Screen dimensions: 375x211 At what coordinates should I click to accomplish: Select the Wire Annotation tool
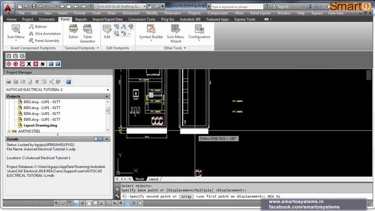[45, 34]
